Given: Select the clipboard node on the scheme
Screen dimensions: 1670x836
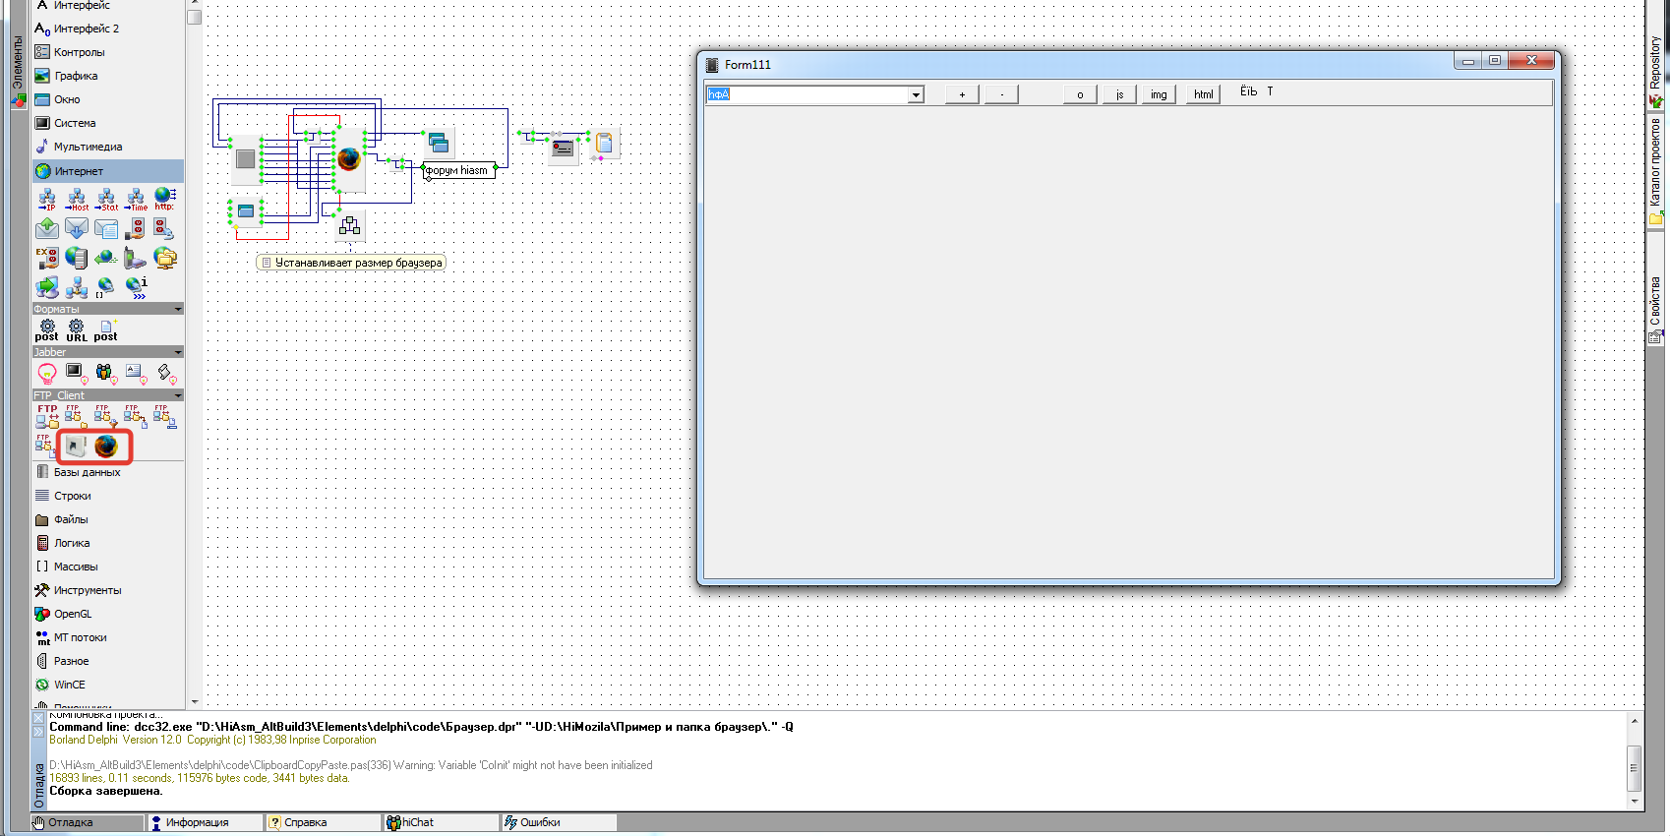Looking at the screenshot, I should 604,144.
